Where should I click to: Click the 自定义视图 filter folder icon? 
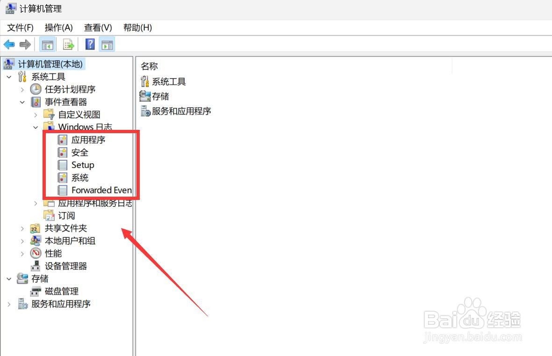pyautogui.click(x=49, y=114)
